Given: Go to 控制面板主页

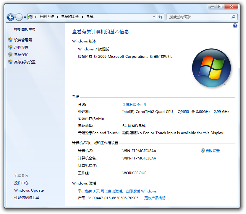Looking at the screenshot, I should point(25,29).
